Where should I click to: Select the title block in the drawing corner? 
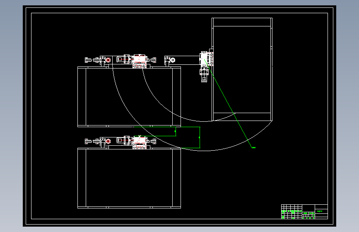point(304,212)
